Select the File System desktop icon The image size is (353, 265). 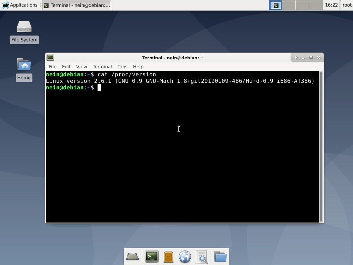coord(24,31)
